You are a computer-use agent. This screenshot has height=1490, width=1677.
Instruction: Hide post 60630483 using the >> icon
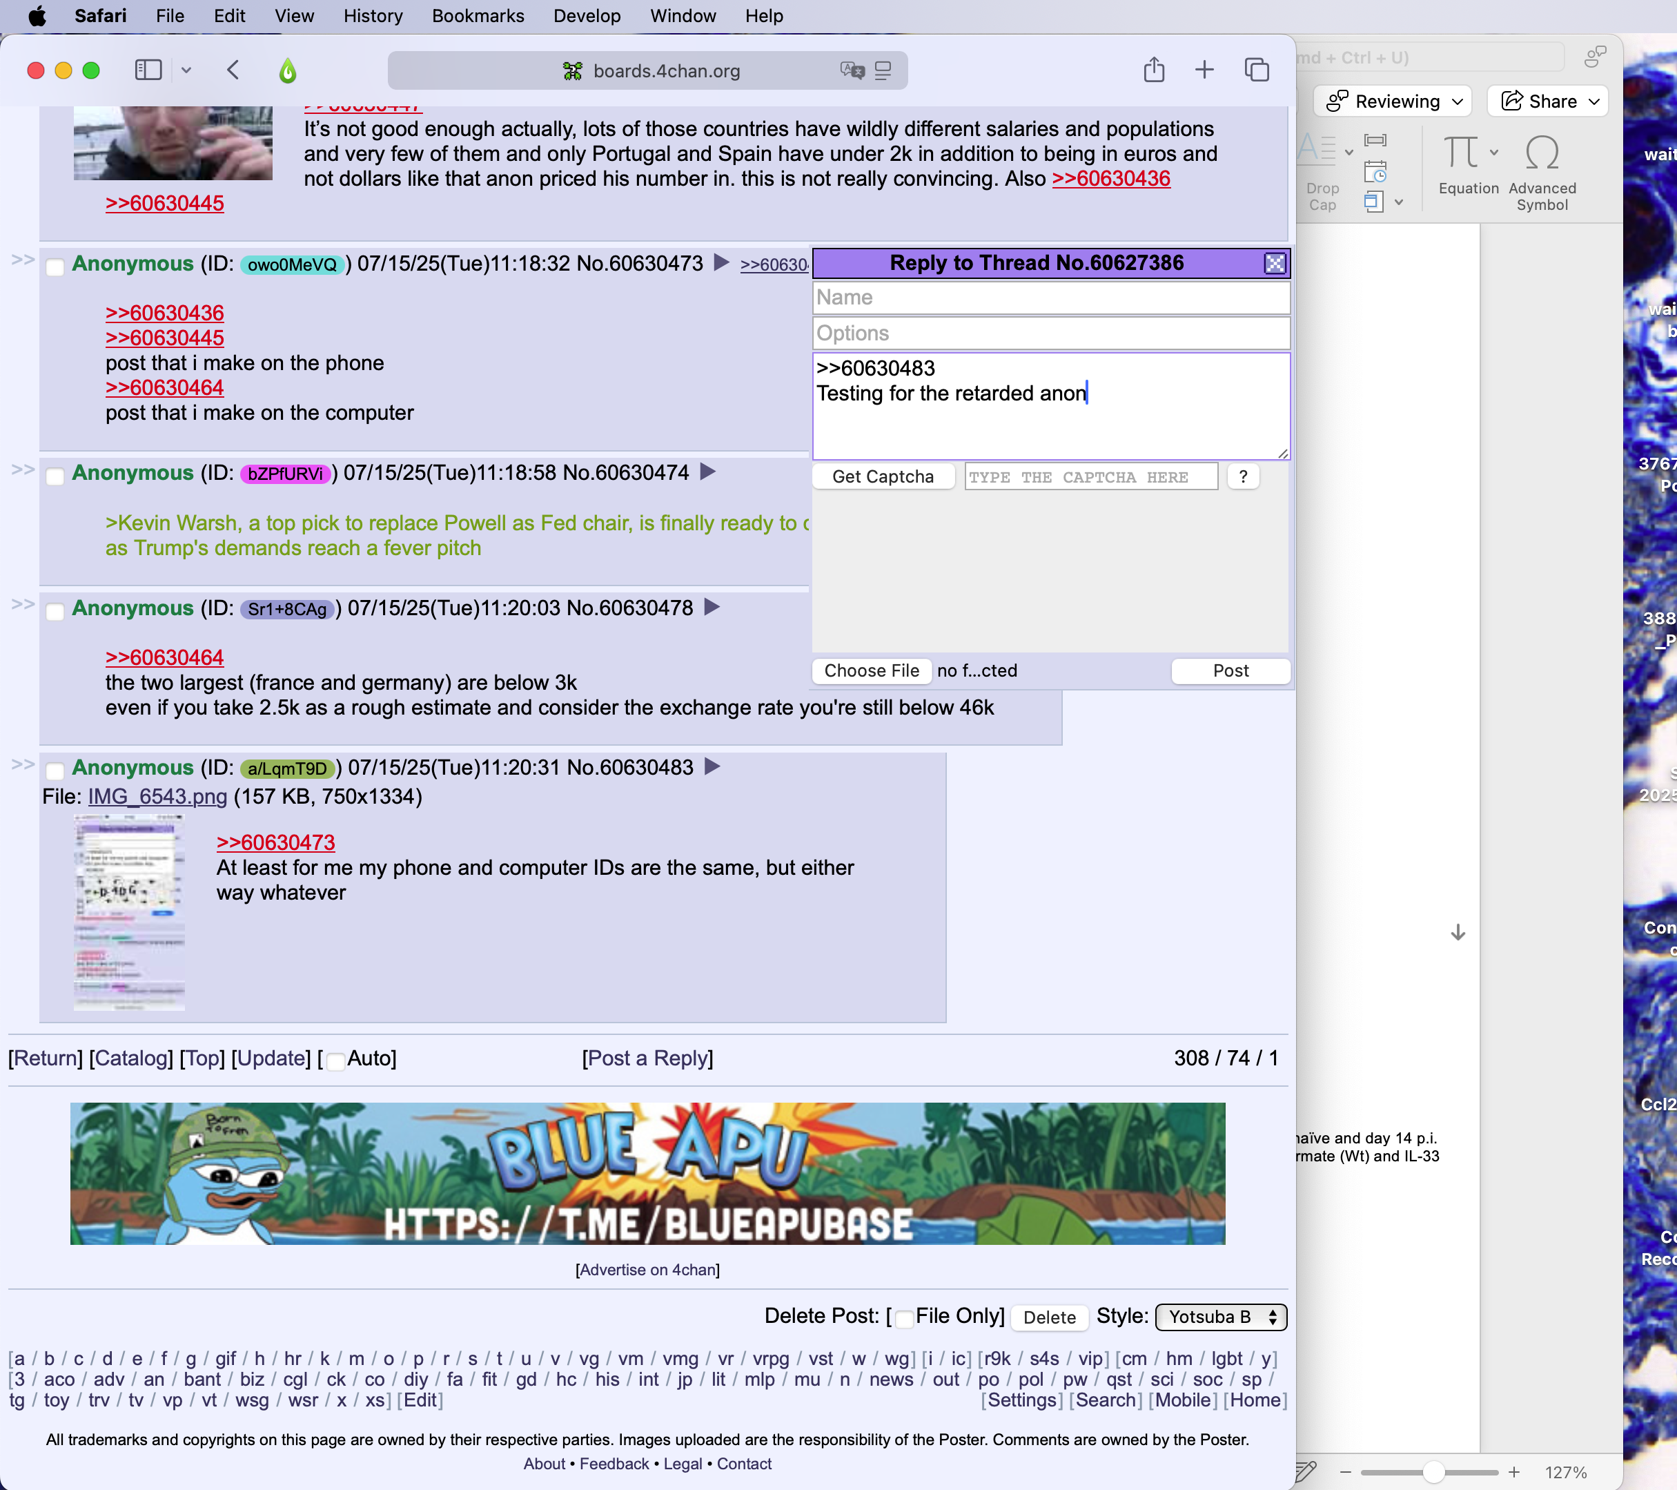[22, 764]
